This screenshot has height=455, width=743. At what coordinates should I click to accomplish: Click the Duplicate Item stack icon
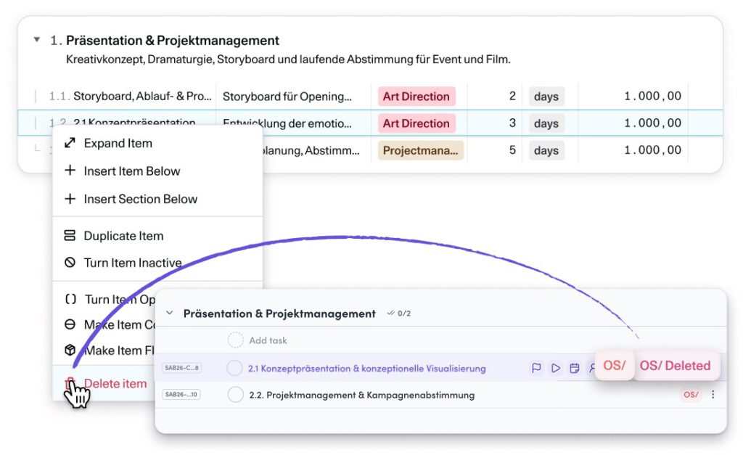[x=70, y=236]
